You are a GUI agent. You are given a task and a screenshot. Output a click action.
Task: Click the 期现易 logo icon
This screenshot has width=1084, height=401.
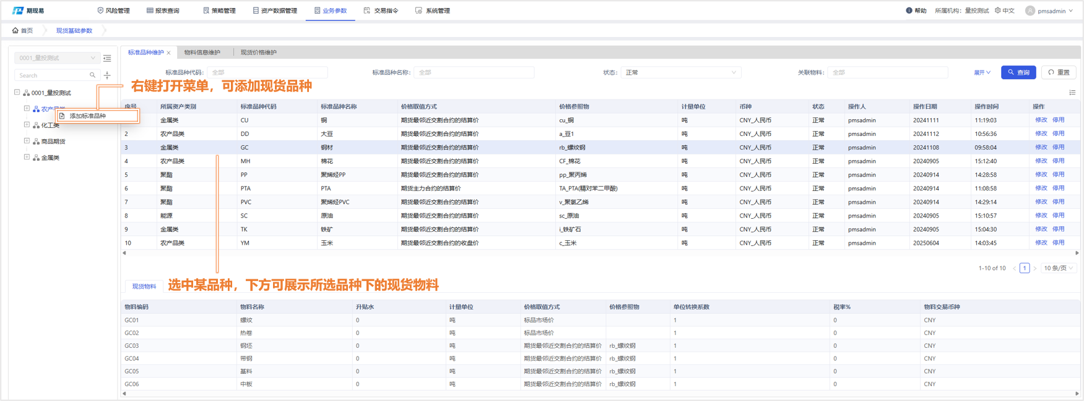pyautogui.click(x=18, y=11)
